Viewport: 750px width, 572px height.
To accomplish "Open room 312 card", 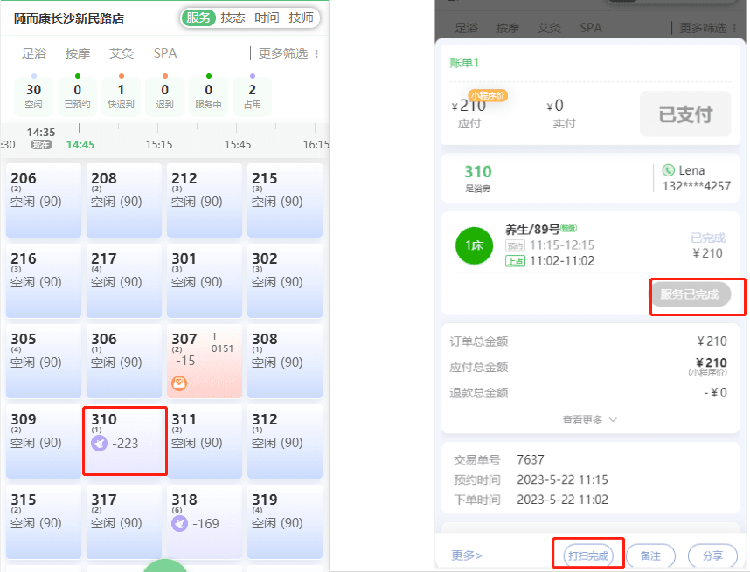I will 285,441.
